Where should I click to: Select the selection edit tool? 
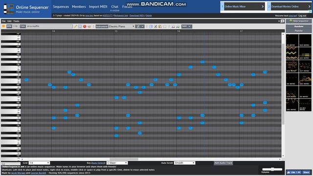[80, 26]
